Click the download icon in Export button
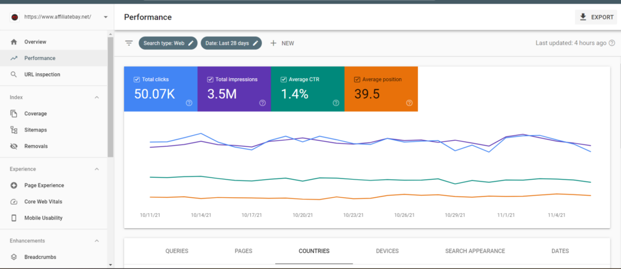 pyautogui.click(x=582, y=17)
